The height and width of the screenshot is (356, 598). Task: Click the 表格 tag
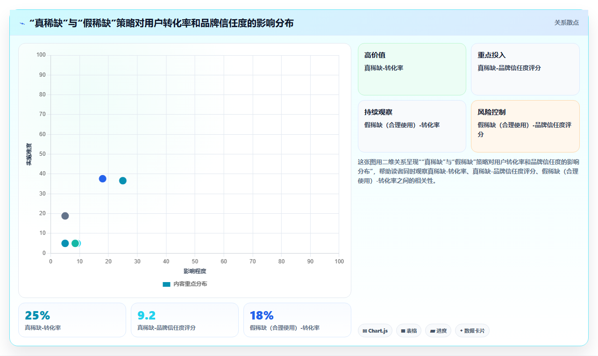(x=409, y=331)
